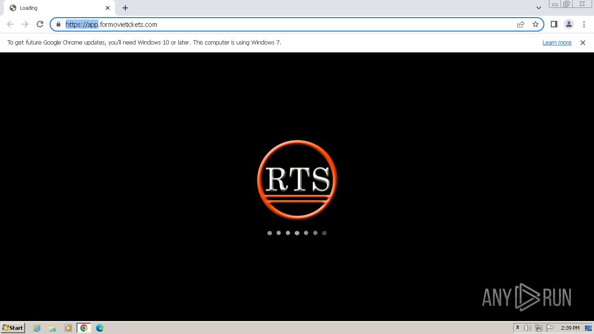
Task: Read the Windows 7 update notice text
Action: click(144, 42)
